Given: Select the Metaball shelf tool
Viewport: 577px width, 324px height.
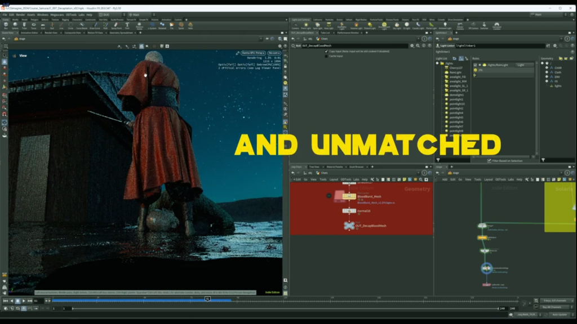Looking at the screenshot, I should click(162, 25).
